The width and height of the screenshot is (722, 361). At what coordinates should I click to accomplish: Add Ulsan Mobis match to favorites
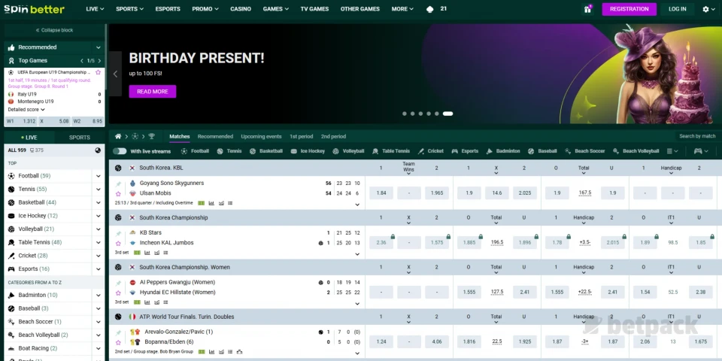[118, 193]
